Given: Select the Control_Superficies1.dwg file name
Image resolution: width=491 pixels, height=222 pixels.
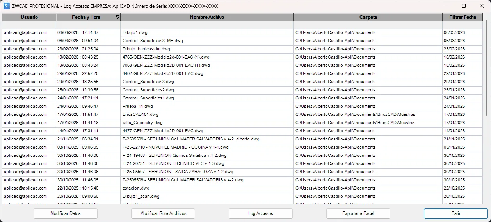Looking at the screenshot, I should point(148,98).
